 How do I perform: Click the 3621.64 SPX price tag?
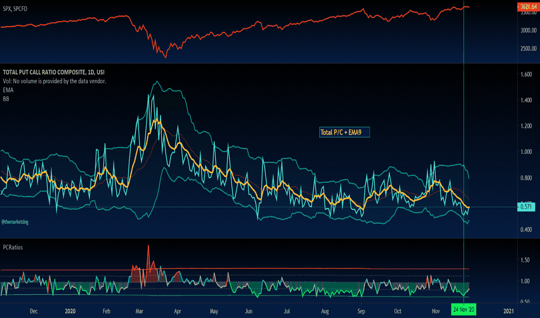[528, 7]
